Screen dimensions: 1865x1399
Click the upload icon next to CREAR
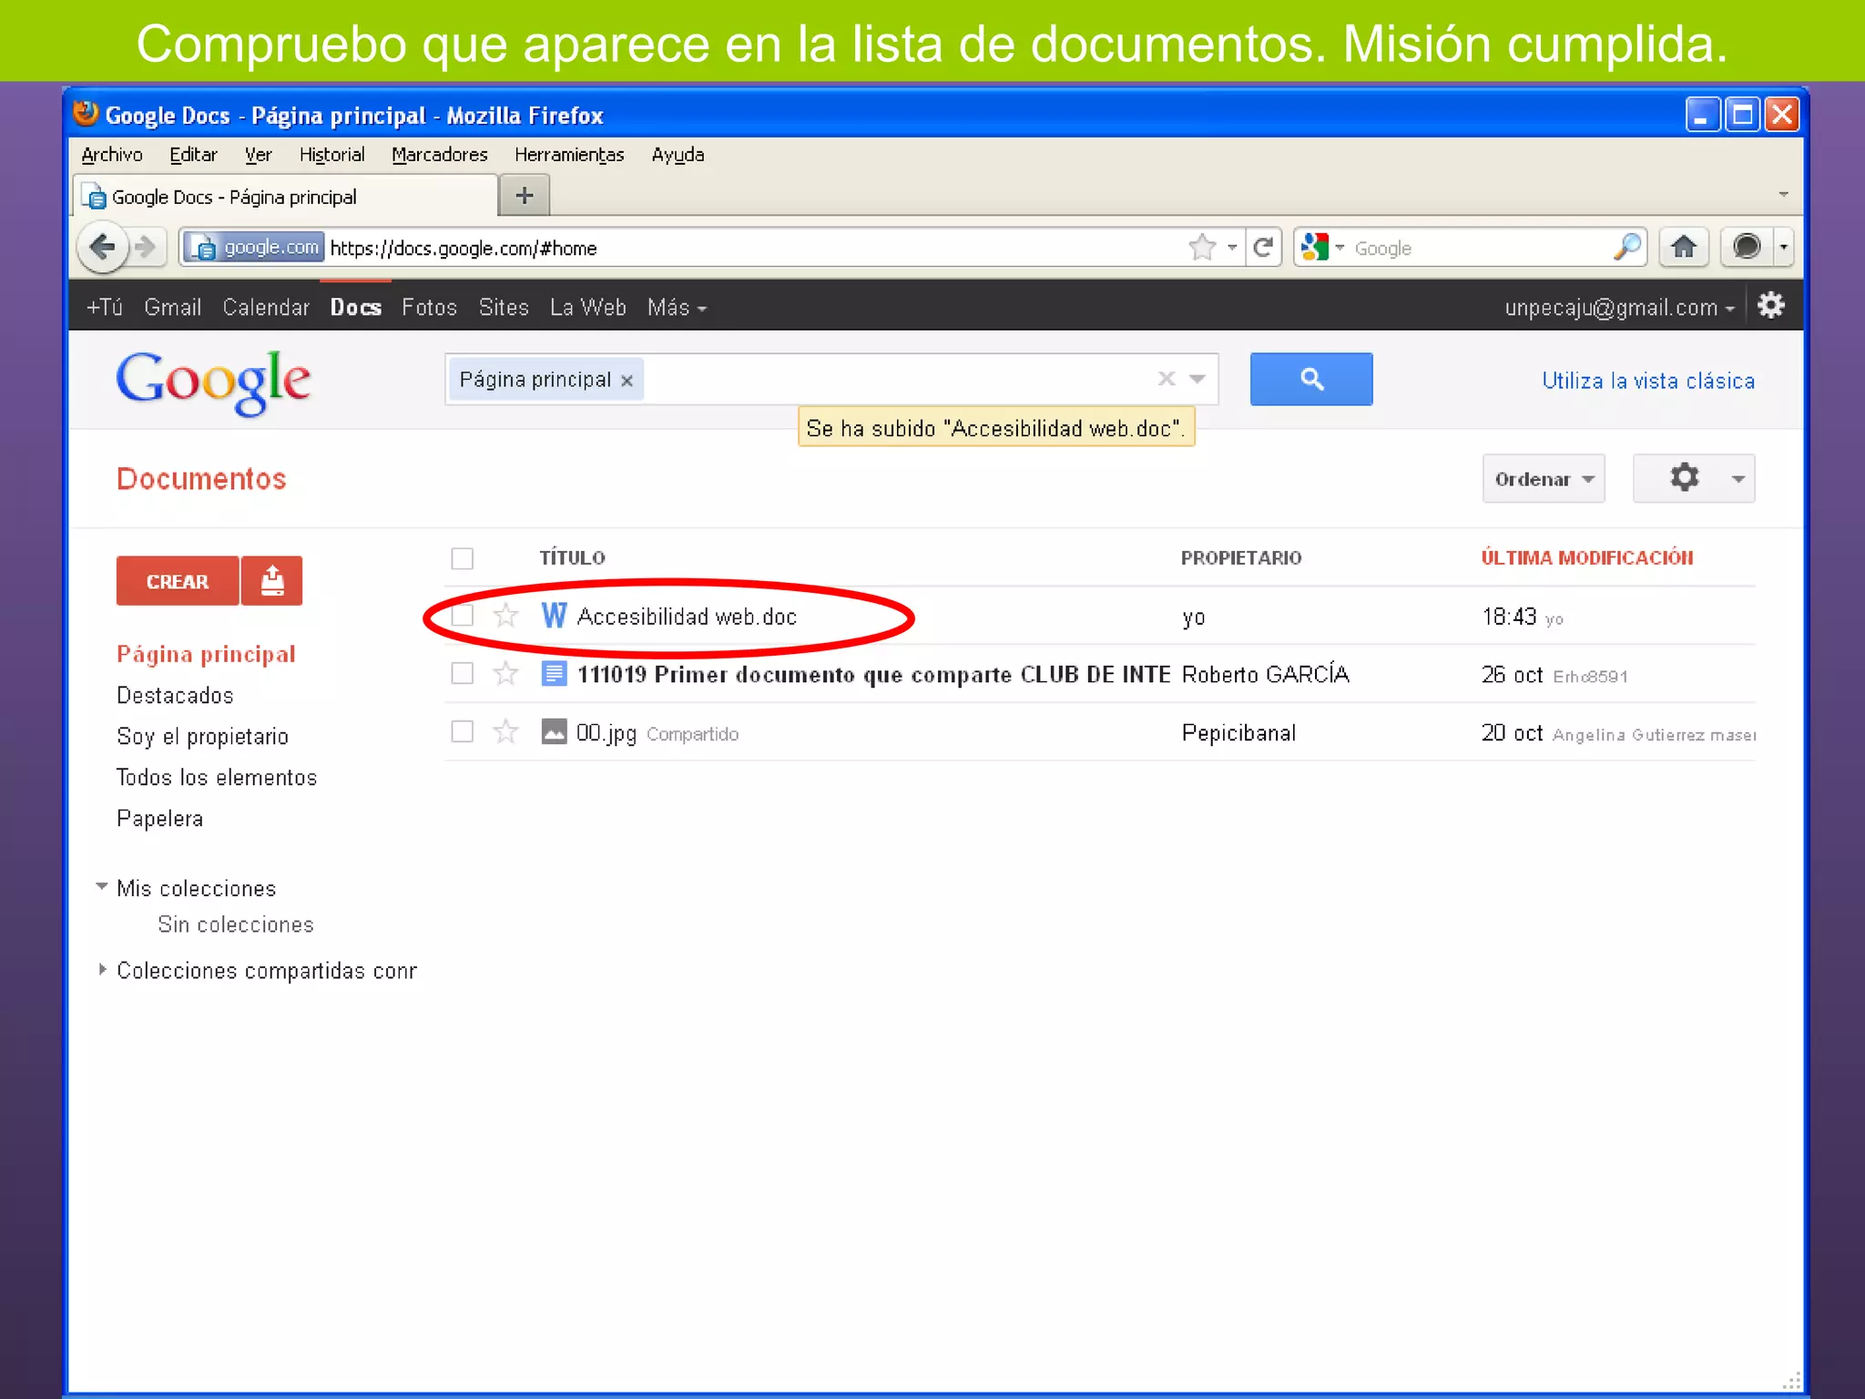(272, 580)
